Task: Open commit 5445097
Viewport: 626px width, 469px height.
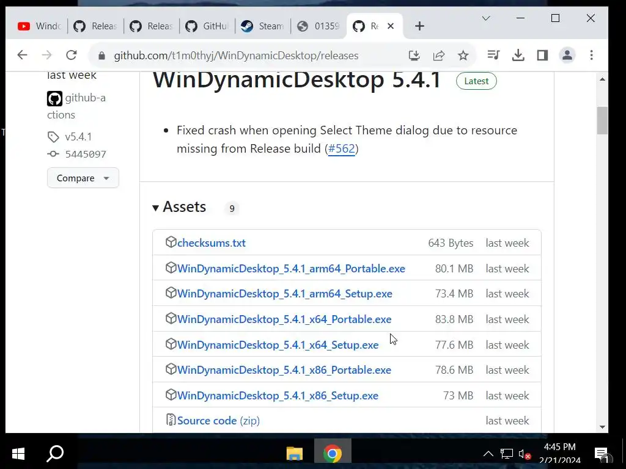Action: pyautogui.click(x=86, y=155)
